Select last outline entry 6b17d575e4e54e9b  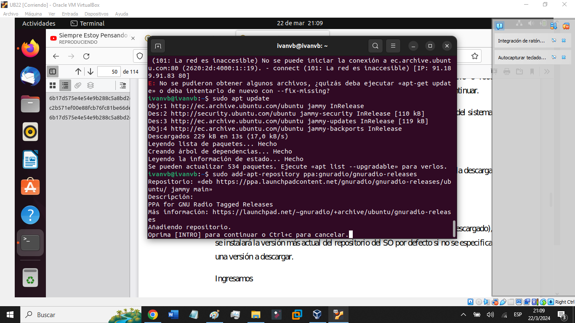pyautogui.click(x=90, y=118)
